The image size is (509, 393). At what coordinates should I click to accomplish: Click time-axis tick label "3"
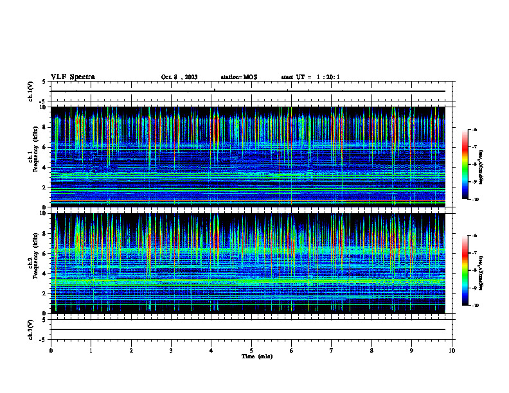click(171, 351)
